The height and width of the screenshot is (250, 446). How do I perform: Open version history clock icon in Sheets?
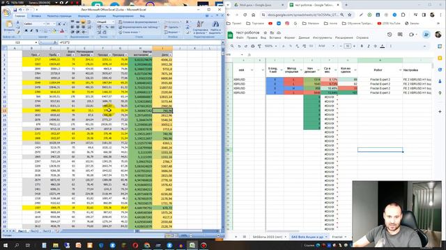click(x=390, y=34)
